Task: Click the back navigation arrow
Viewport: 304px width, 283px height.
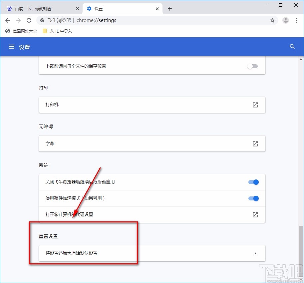Action: point(7,20)
